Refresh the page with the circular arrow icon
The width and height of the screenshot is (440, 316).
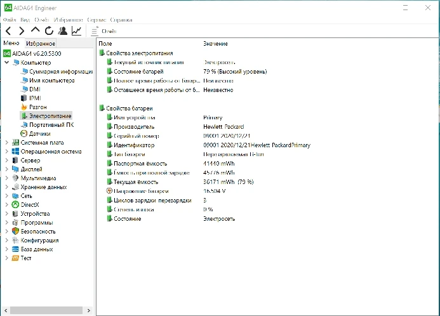(49, 31)
